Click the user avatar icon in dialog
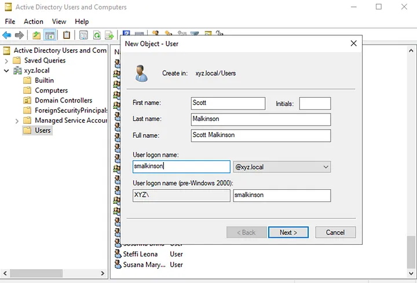Image resolution: width=417 pixels, height=283 pixels. 141,73
